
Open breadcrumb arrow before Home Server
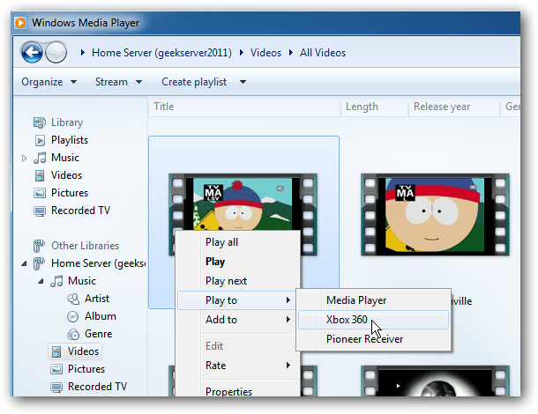(82, 53)
